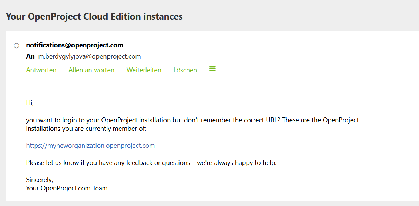
Task: Click the gray area right of the subject
Action: coord(296,16)
